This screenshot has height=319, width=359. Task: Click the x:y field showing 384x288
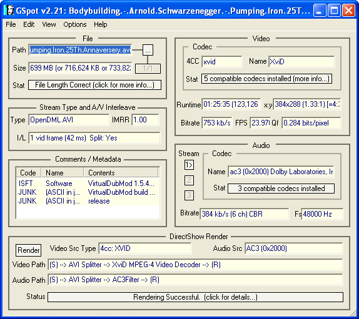pos(307,104)
